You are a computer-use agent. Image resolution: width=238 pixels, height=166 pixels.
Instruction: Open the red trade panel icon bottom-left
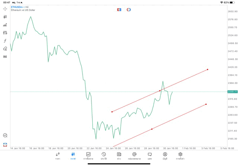pos(5,144)
